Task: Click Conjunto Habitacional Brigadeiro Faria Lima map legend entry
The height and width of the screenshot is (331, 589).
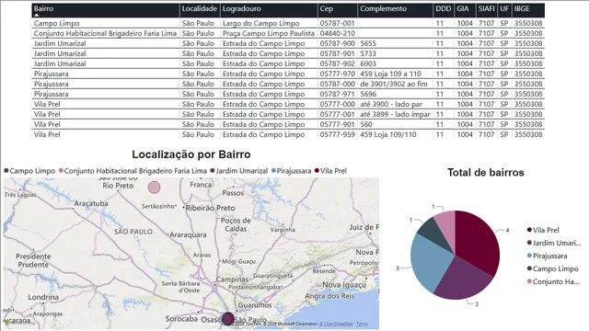Action: (x=133, y=171)
